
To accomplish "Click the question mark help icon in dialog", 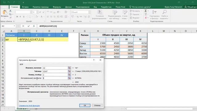I will pos(94,60).
